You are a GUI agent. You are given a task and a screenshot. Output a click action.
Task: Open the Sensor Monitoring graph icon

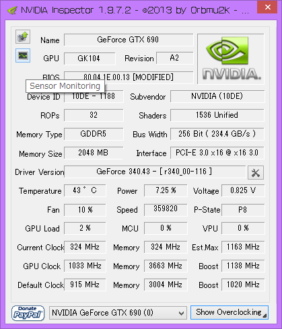(x=23, y=55)
